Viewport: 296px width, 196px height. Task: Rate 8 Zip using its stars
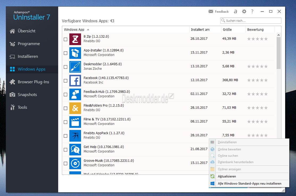(257, 39)
